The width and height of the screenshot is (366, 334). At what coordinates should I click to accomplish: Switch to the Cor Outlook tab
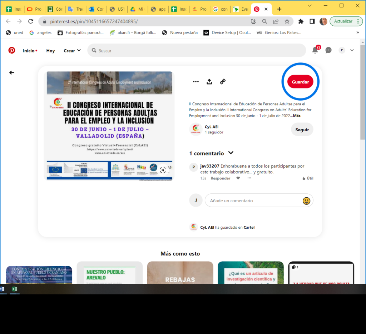pos(96,9)
